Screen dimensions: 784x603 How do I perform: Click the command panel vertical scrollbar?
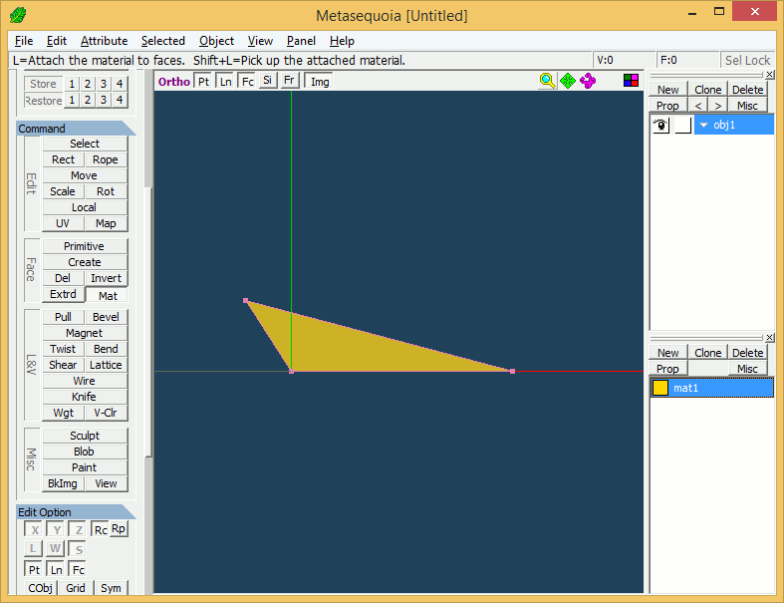pyautogui.click(x=148, y=320)
